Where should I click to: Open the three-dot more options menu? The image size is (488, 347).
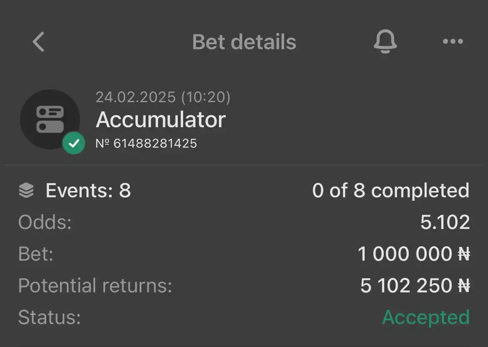[453, 41]
